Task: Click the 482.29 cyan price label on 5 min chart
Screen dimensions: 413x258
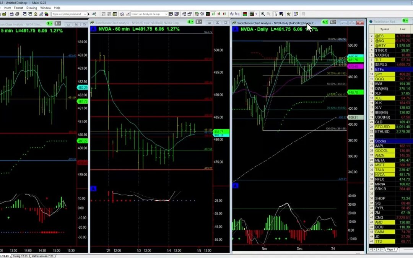Action: point(82,88)
